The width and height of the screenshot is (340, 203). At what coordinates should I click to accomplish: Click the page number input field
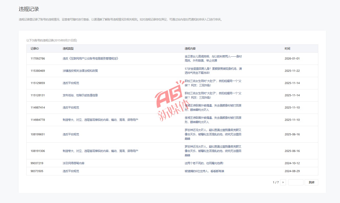click(x=296, y=182)
